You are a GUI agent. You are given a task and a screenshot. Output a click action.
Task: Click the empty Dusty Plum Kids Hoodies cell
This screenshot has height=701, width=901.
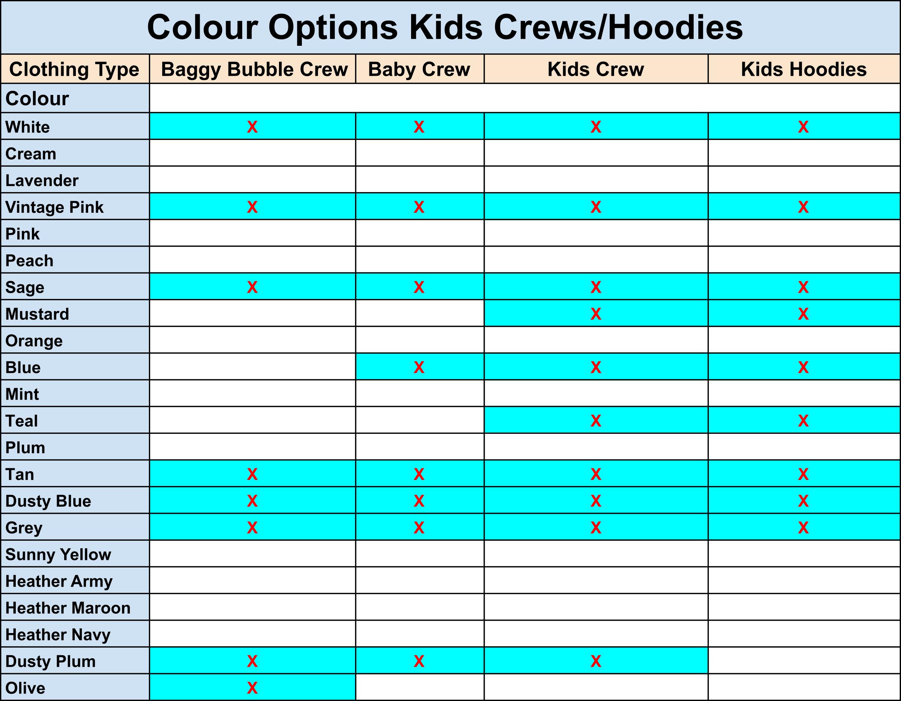(804, 660)
